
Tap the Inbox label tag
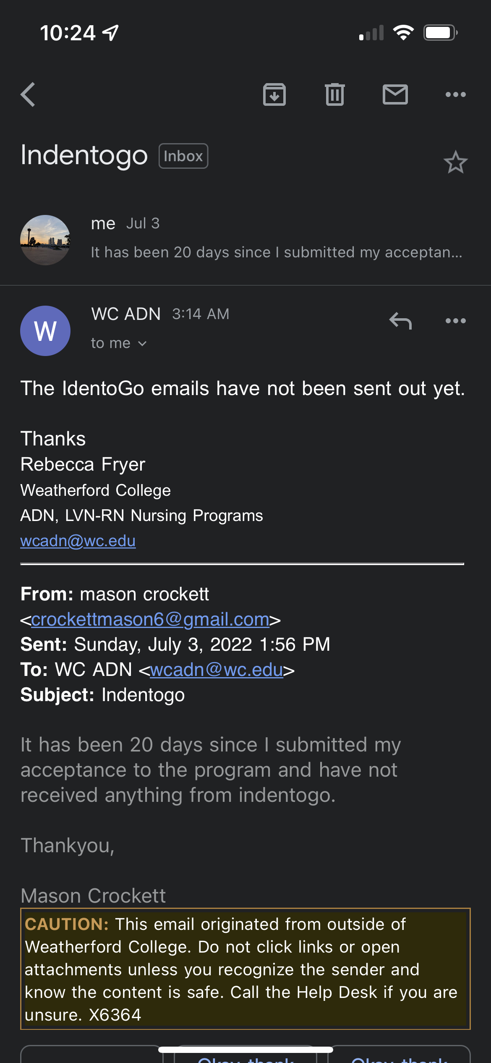pos(183,156)
